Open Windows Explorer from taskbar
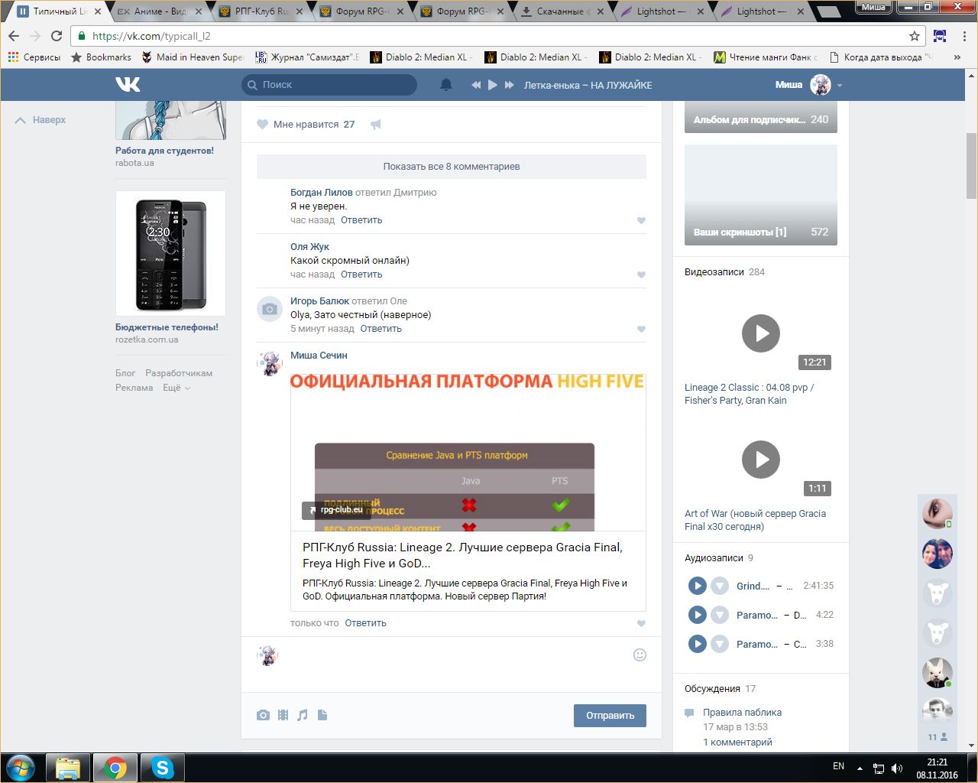 tap(68, 768)
